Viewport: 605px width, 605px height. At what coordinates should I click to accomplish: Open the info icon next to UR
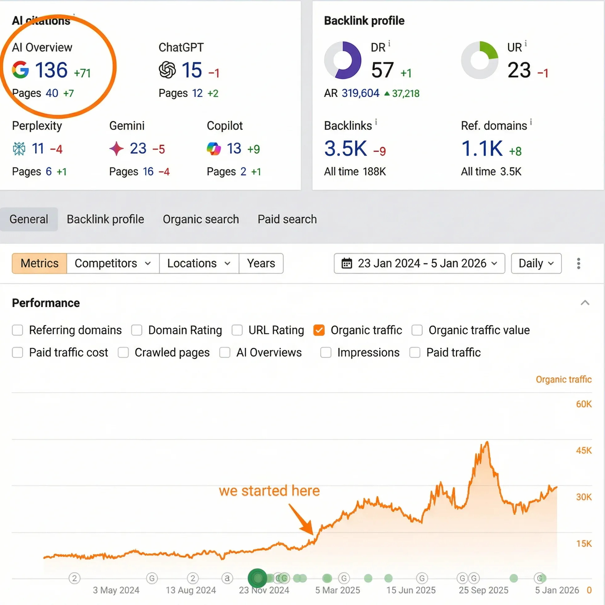click(526, 43)
